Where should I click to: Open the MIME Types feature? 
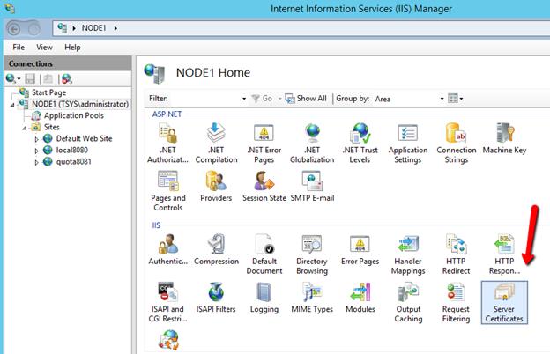coord(312,298)
